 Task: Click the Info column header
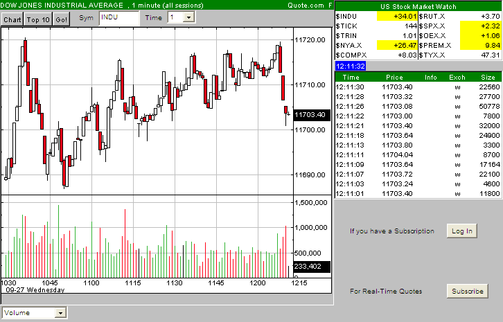coord(430,78)
